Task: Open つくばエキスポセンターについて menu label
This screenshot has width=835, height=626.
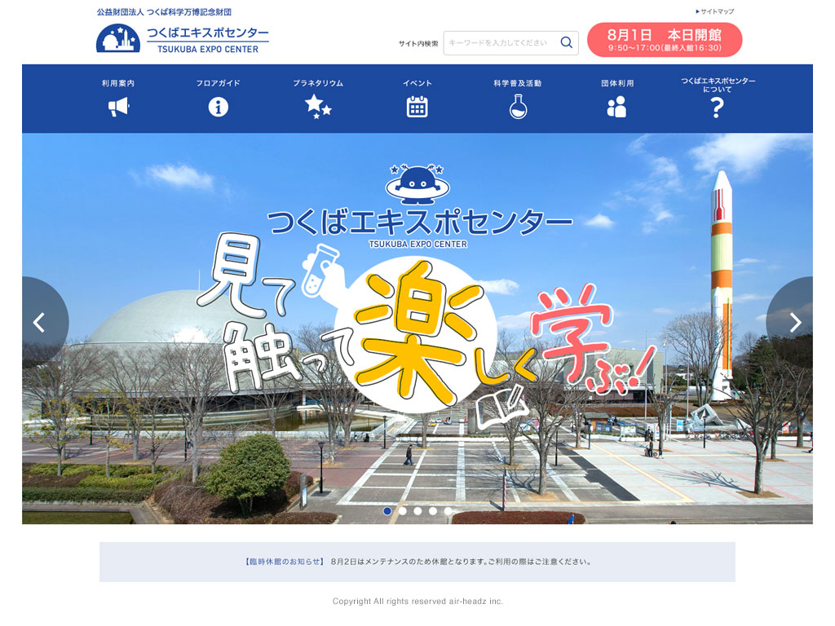Action: (x=718, y=85)
